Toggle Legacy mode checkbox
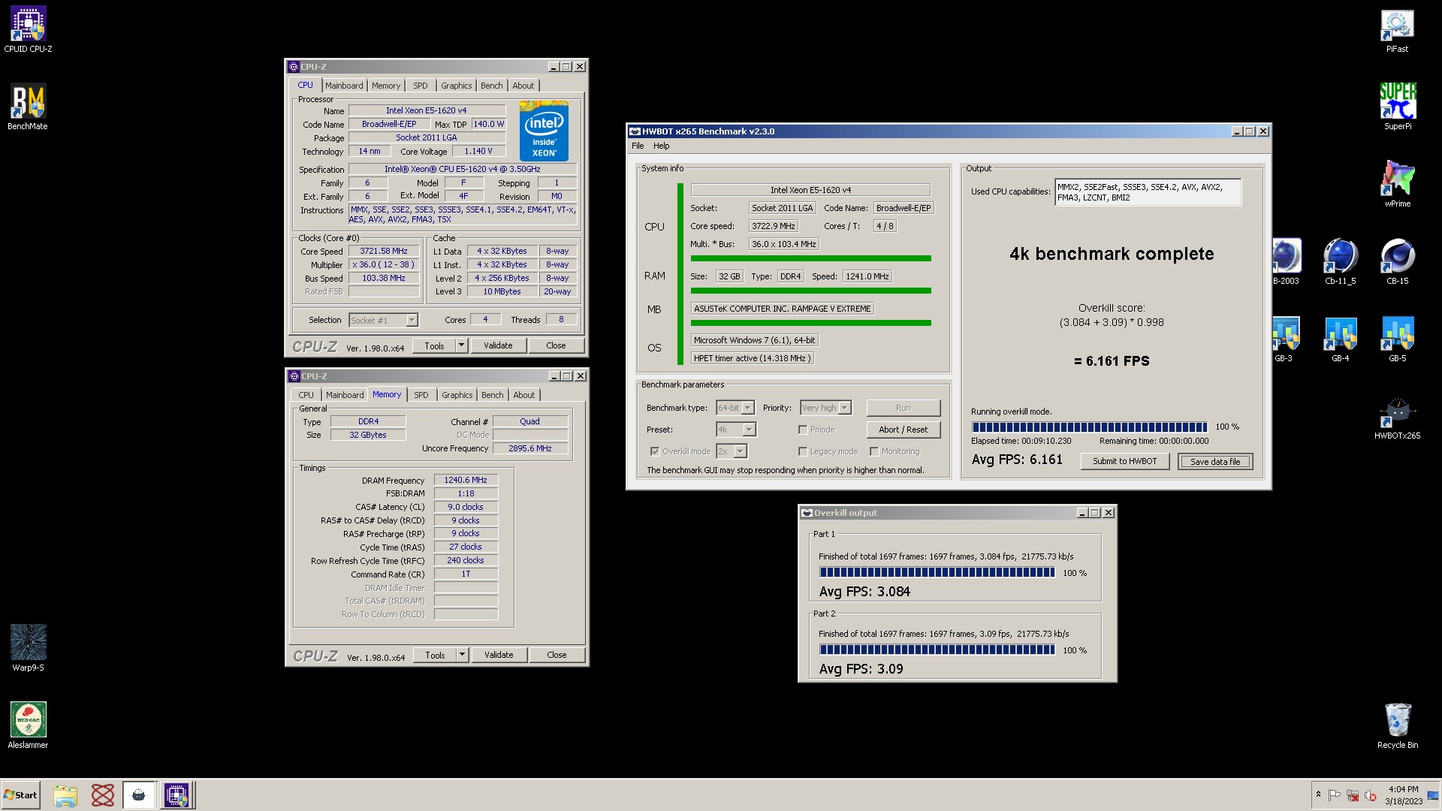Screen dimensions: 1442x811 (x=803, y=451)
